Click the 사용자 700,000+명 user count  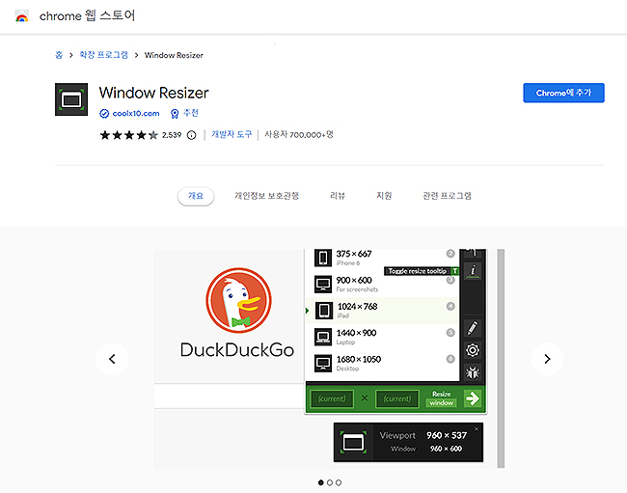[x=299, y=135]
